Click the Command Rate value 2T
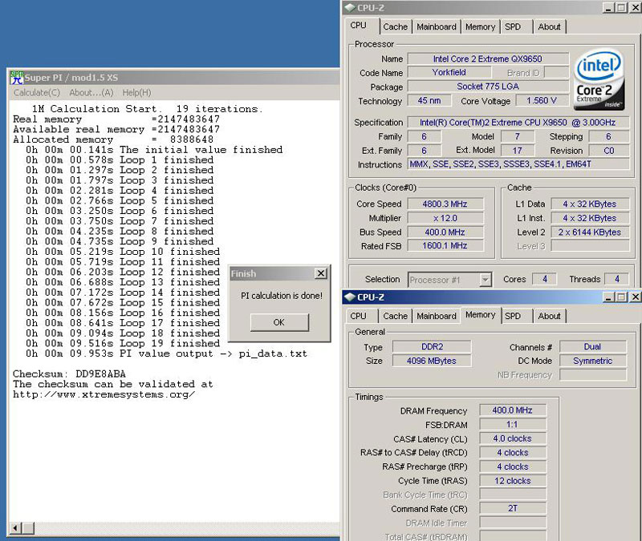Screen dimensions: 642x541 [x=513, y=508]
